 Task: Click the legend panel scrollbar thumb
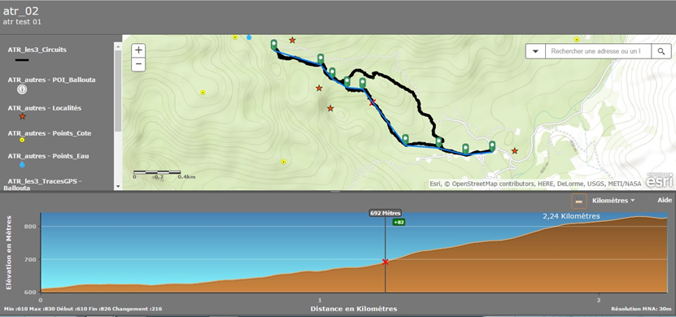(x=118, y=91)
